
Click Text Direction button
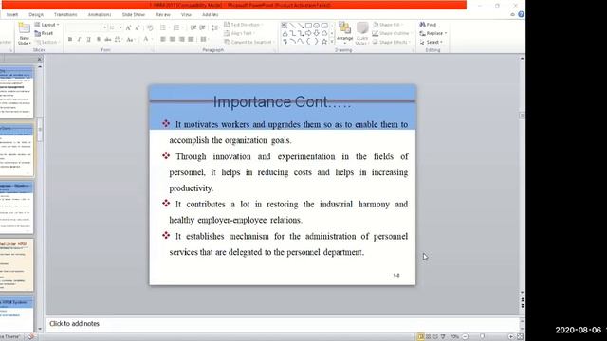243,25
